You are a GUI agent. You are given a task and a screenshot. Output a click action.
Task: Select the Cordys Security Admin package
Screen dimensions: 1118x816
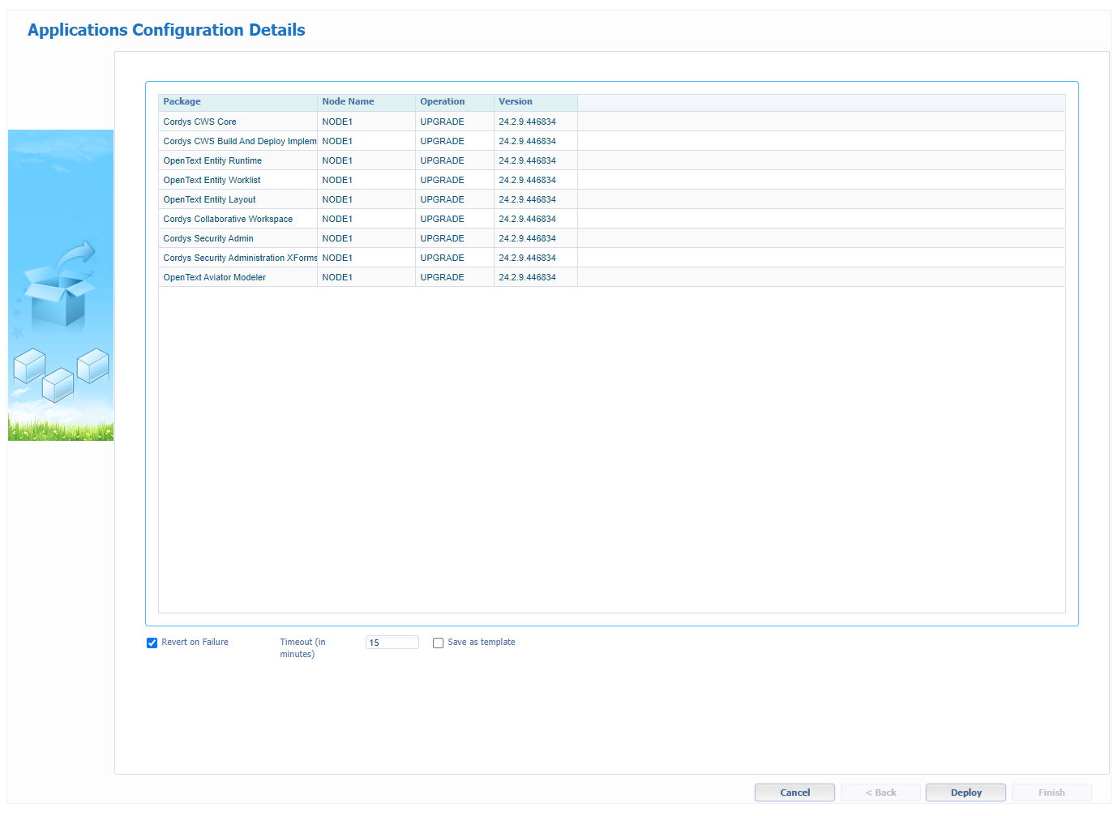[x=208, y=238]
